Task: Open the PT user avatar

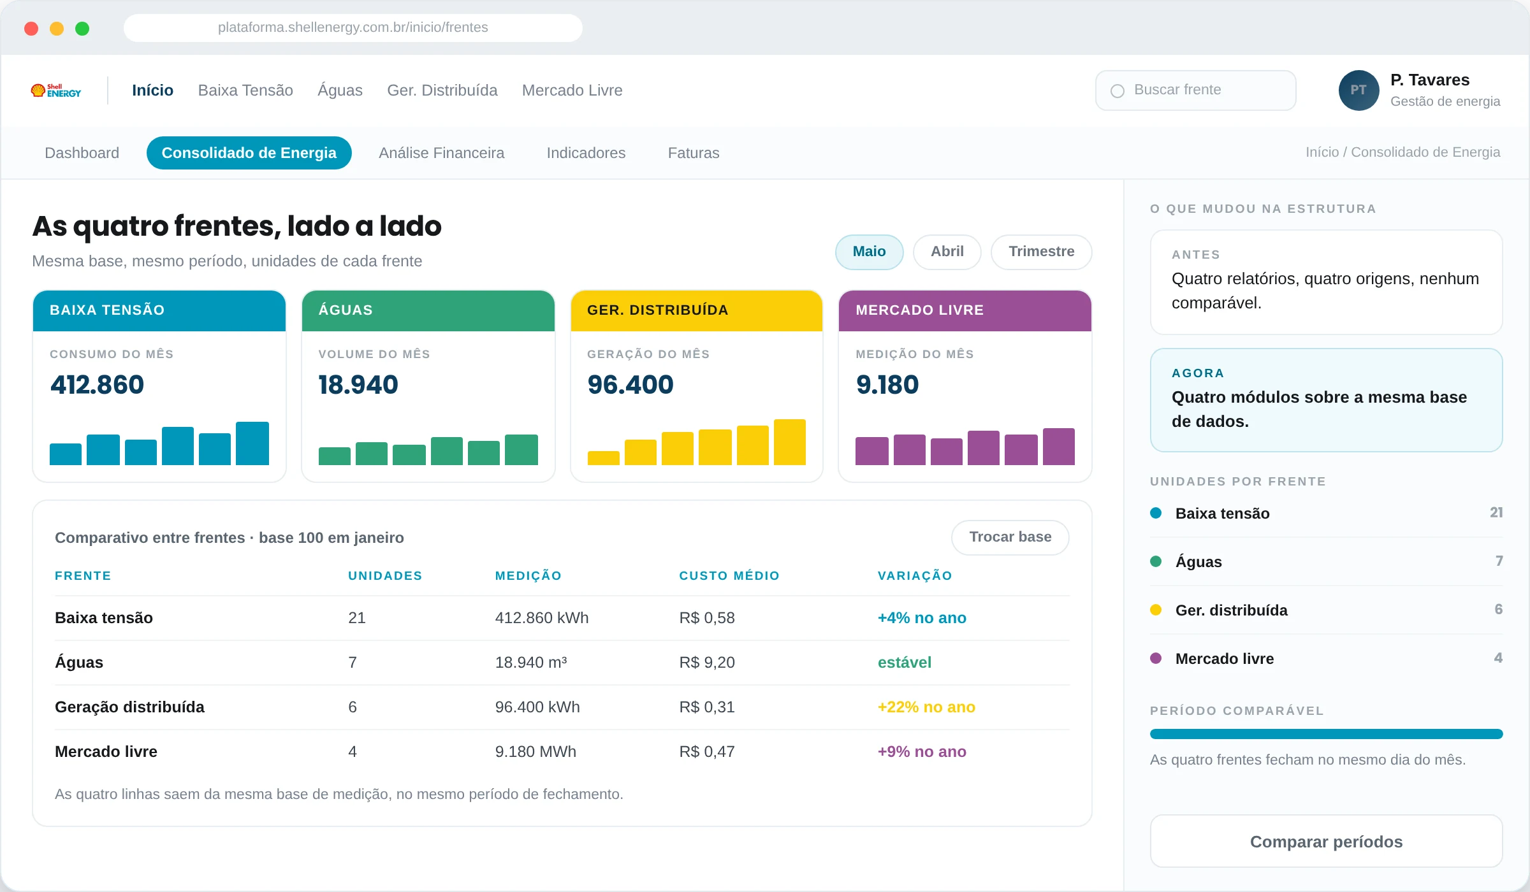Action: (1359, 90)
